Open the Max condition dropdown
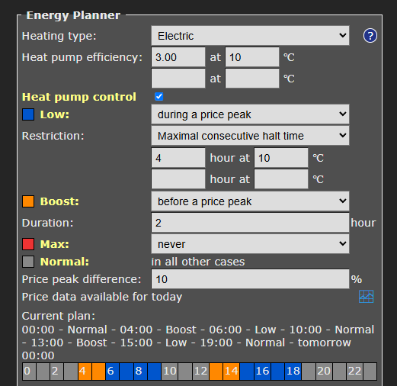 (250, 244)
